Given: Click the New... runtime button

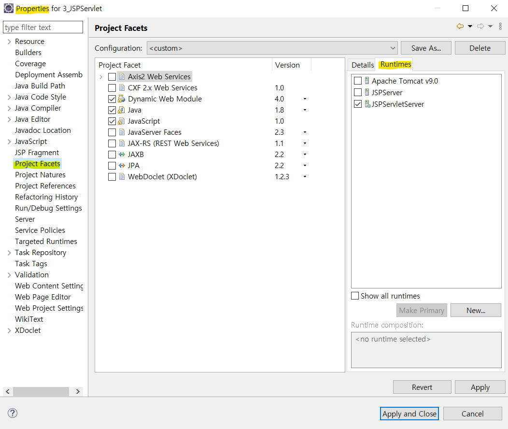Looking at the screenshot, I should point(476,310).
